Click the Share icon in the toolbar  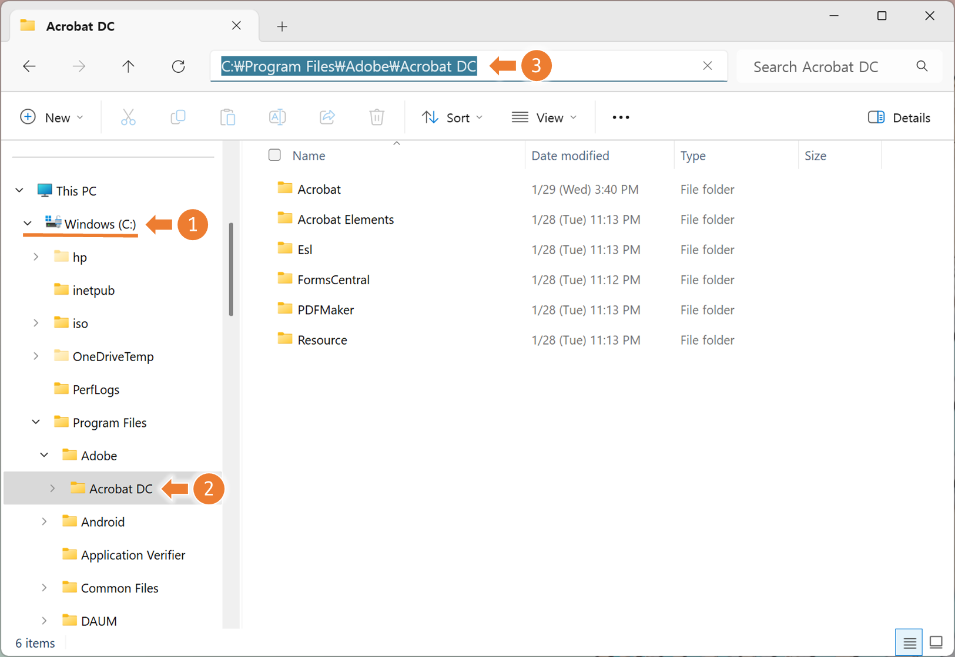pyautogui.click(x=327, y=117)
